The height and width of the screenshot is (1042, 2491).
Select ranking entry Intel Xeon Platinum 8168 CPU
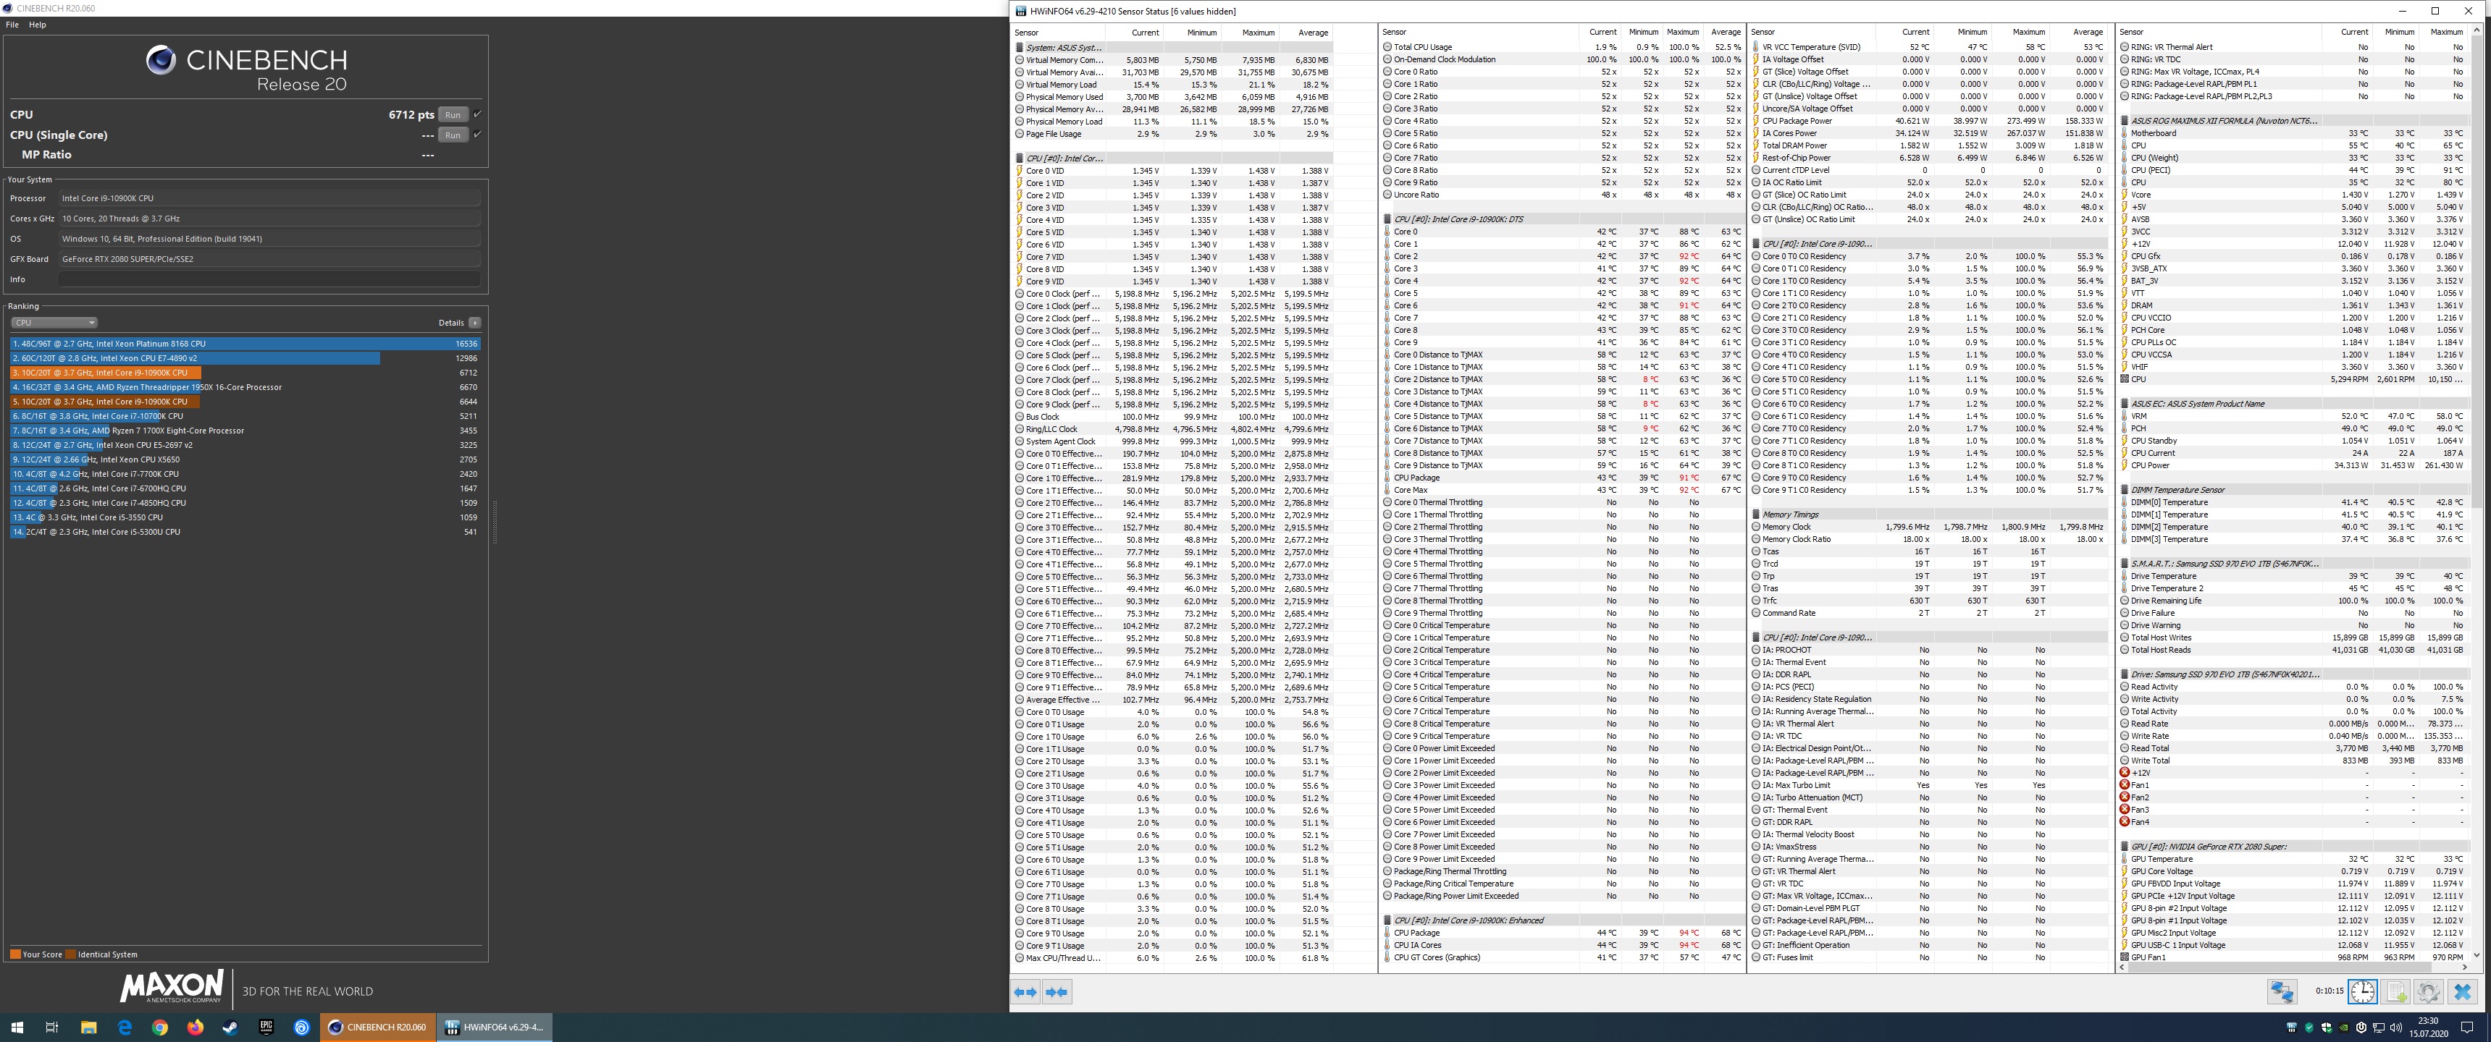(245, 343)
